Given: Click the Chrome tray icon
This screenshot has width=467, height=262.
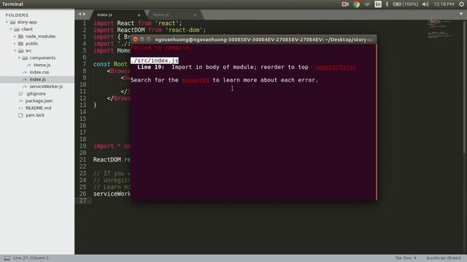Looking at the screenshot, I should click(x=356, y=4).
